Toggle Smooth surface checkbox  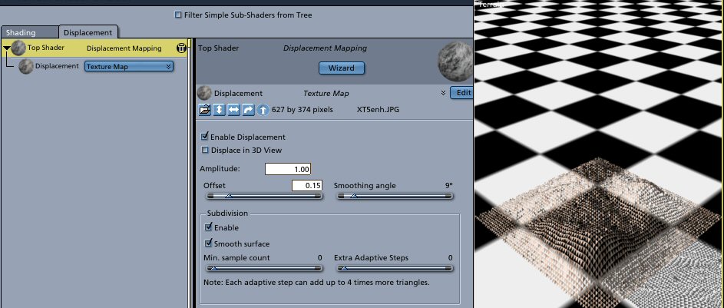[208, 243]
